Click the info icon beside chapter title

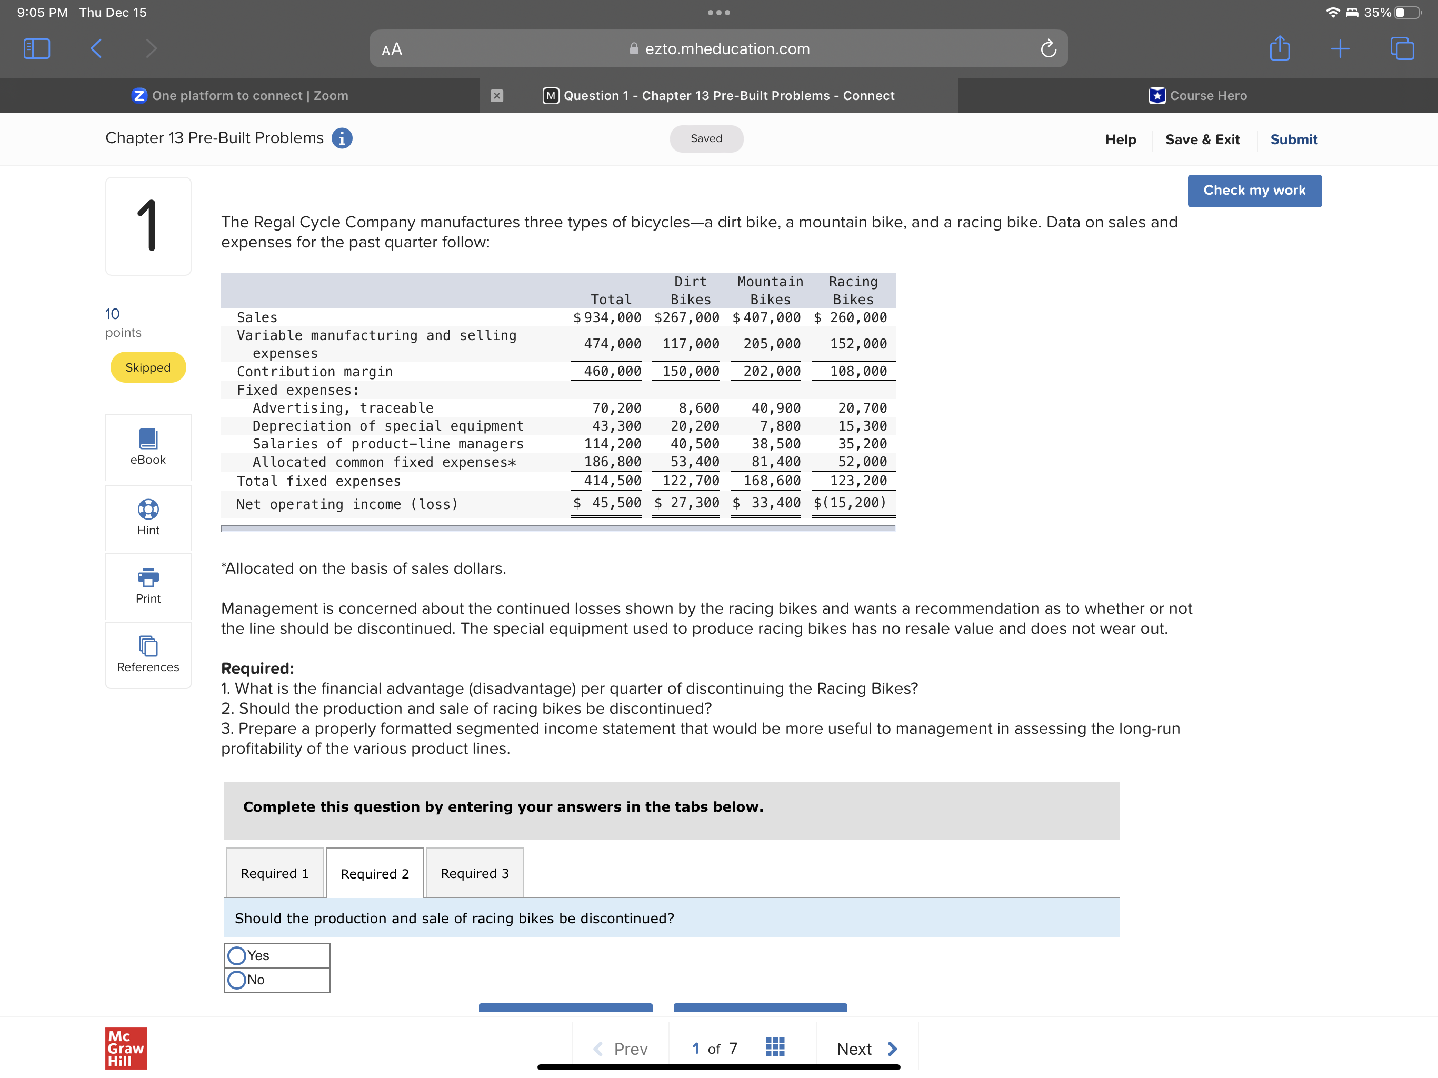point(342,138)
